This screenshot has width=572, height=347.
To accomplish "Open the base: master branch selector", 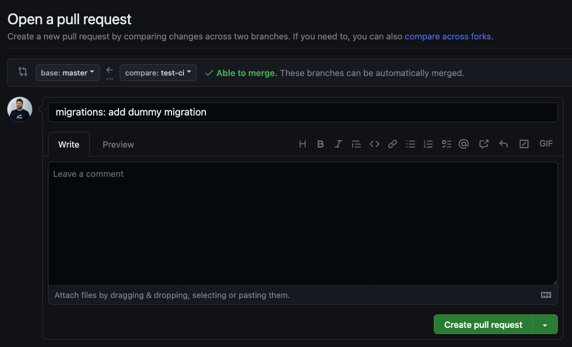I will tap(67, 72).
